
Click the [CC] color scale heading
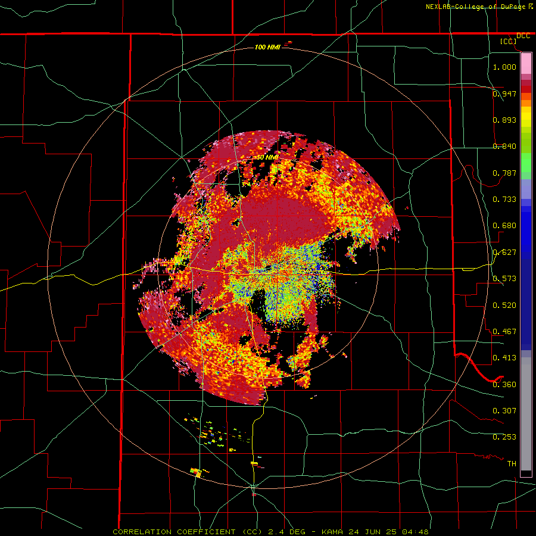click(x=508, y=42)
